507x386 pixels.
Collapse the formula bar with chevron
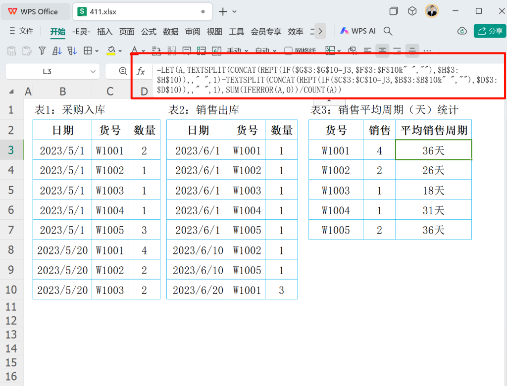pos(329,100)
